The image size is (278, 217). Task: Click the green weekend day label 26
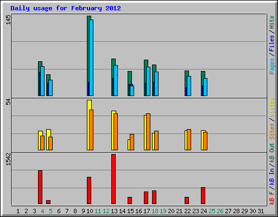pyautogui.click(x=220, y=211)
